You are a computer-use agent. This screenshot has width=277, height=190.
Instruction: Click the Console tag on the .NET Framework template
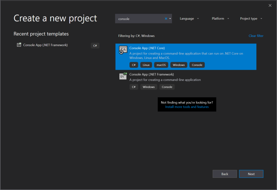(x=167, y=87)
